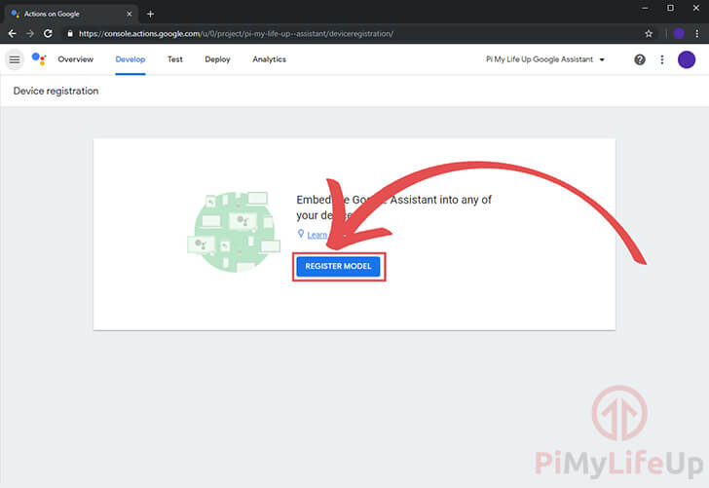Select the Actions on Google browser tab
This screenshot has height=488, width=709.
(x=70, y=14)
